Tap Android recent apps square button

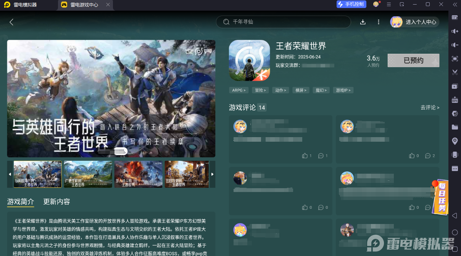pyautogui.click(x=455, y=249)
